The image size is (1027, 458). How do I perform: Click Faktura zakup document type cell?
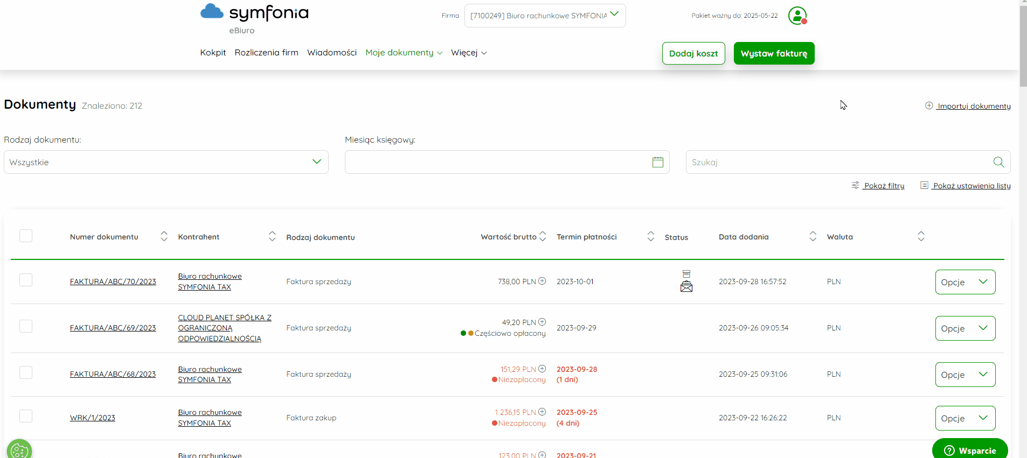click(311, 418)
